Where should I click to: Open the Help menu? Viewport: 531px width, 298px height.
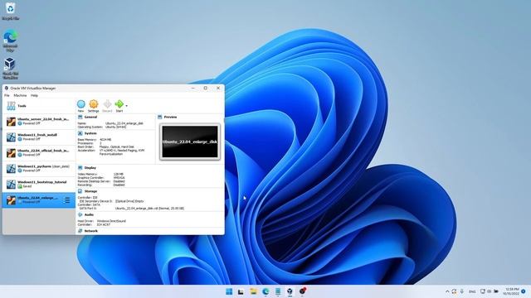34,96
